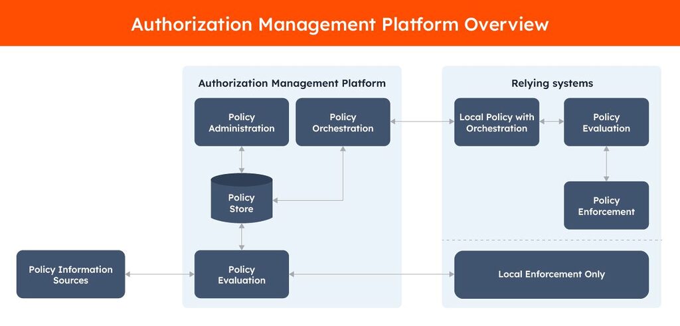This screenshot has width=680, height=326.
Task: Click the Policy Store cylinder icon
Action: [241, 199]
